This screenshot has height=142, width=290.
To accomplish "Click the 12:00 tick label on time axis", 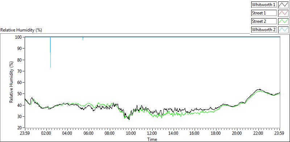I will 152,133.
